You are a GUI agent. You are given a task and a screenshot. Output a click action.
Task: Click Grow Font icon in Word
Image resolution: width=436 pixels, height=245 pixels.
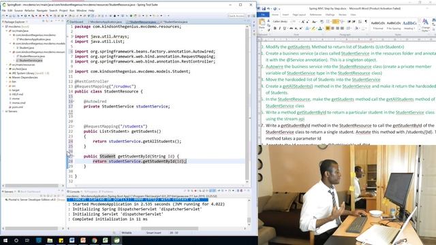[303, 21]
